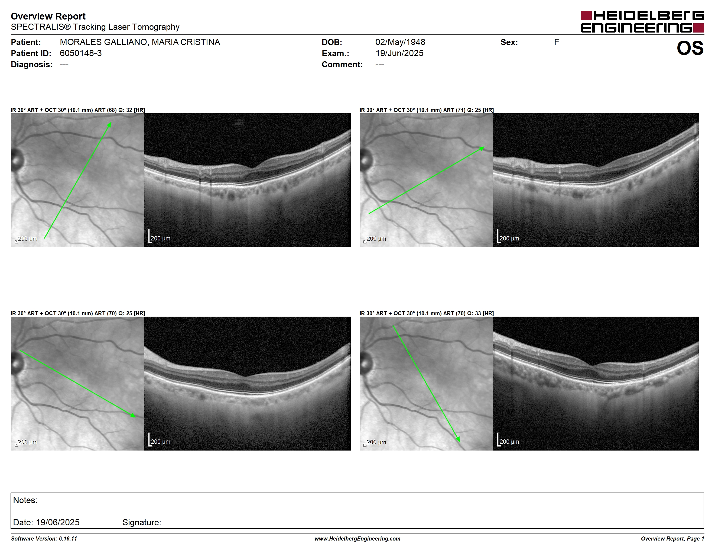
Task: Click caption 'ART (71) Q: 25 [HR]'
Action: click(469, 110)
